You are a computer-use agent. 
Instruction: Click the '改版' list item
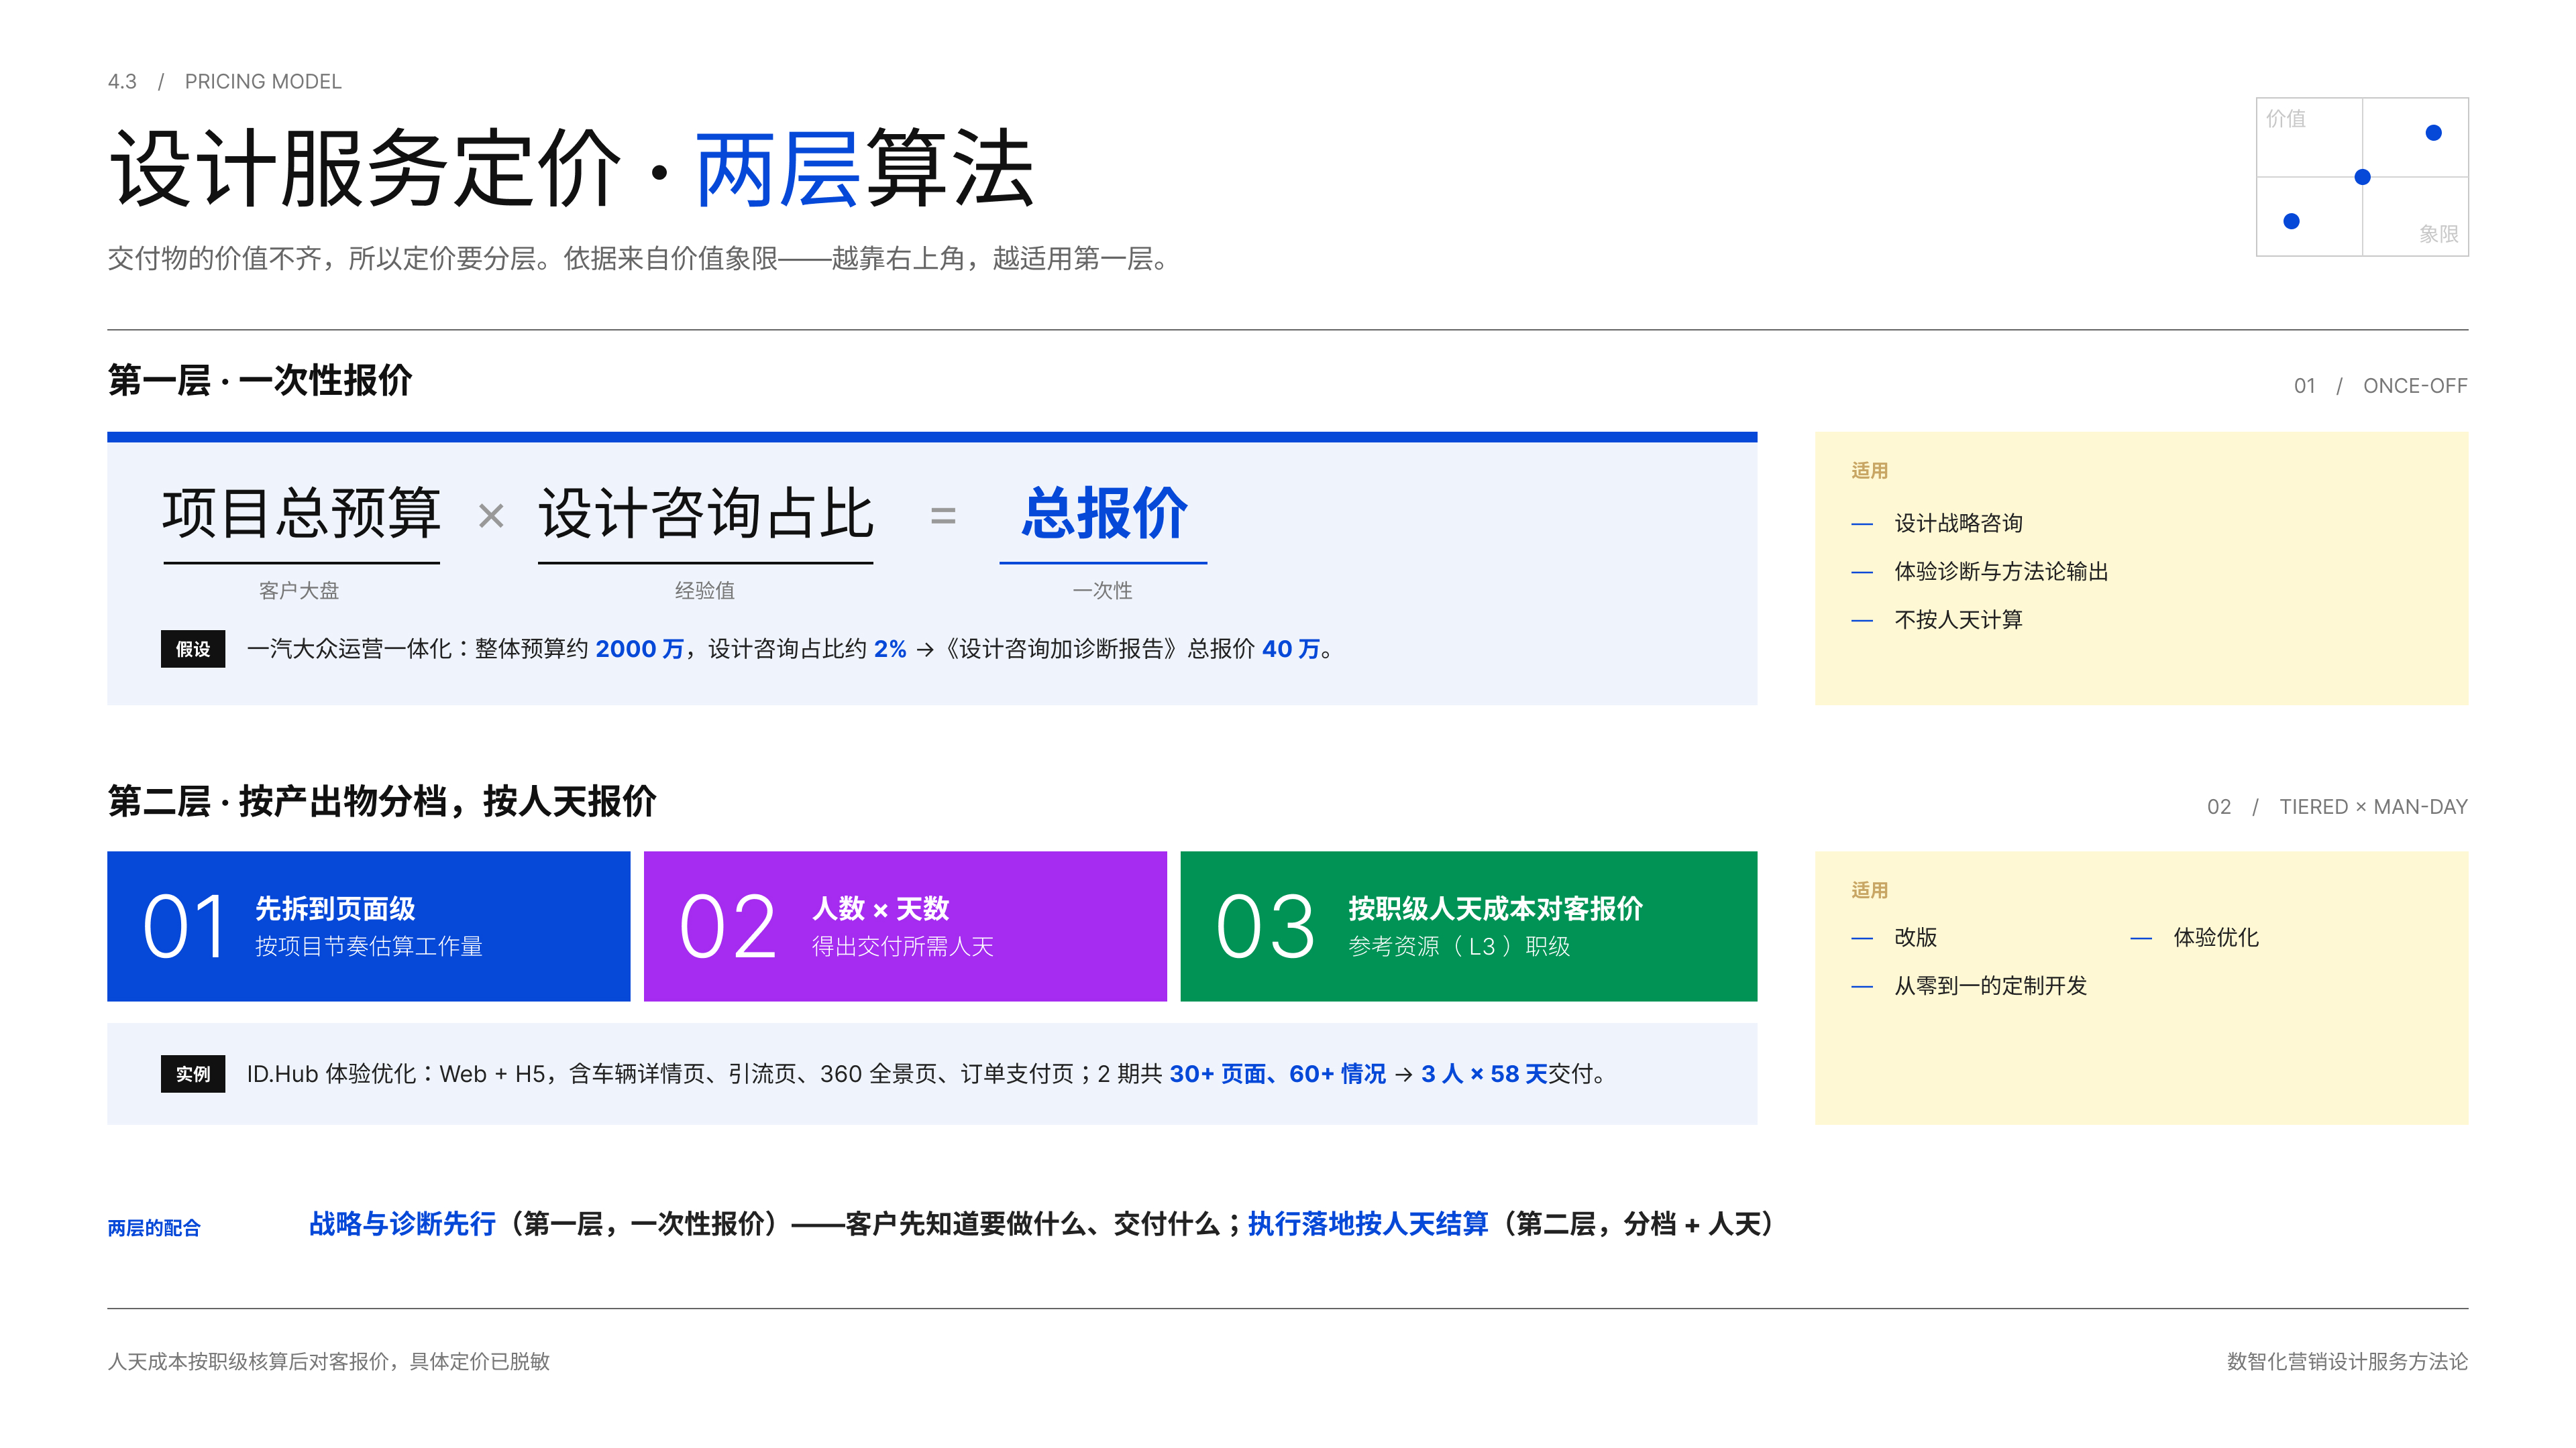pos(1915,937)
